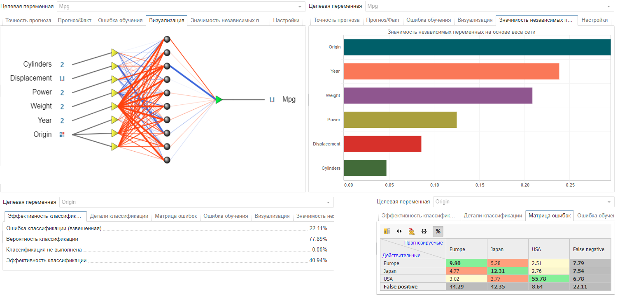
Task: Click the bottommost hidden layer neuron node
Action: pyautogui.click(x=167, y=160)
